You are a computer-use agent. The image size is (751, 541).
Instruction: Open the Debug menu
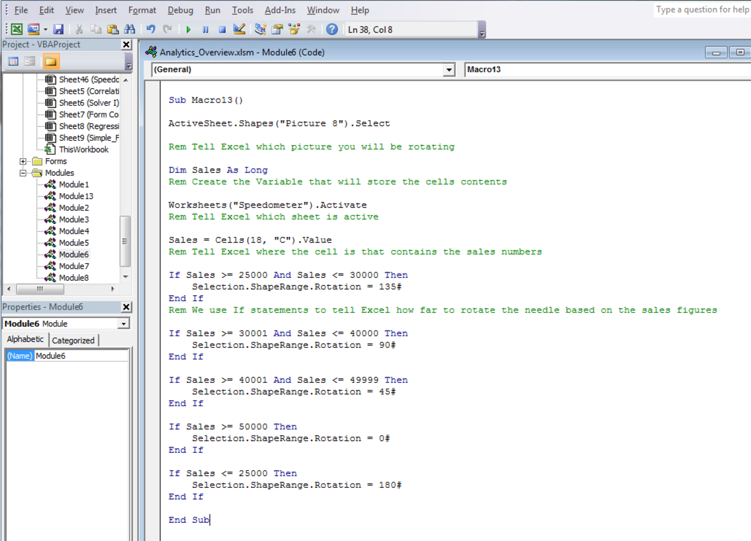[180, 10]
